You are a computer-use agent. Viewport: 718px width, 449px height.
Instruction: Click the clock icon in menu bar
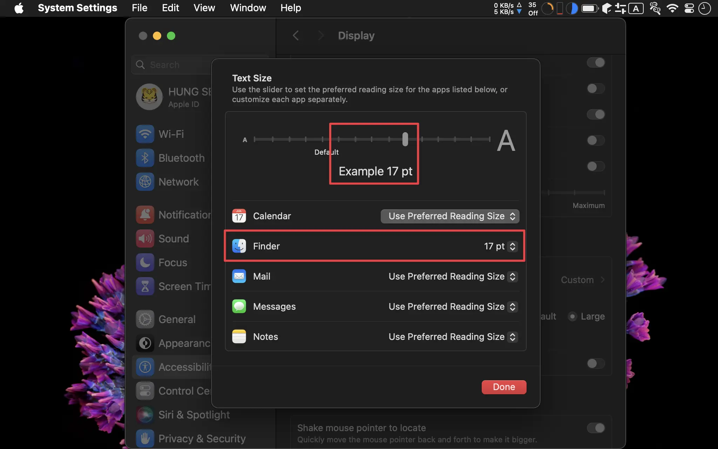click(x=704, y=8)
